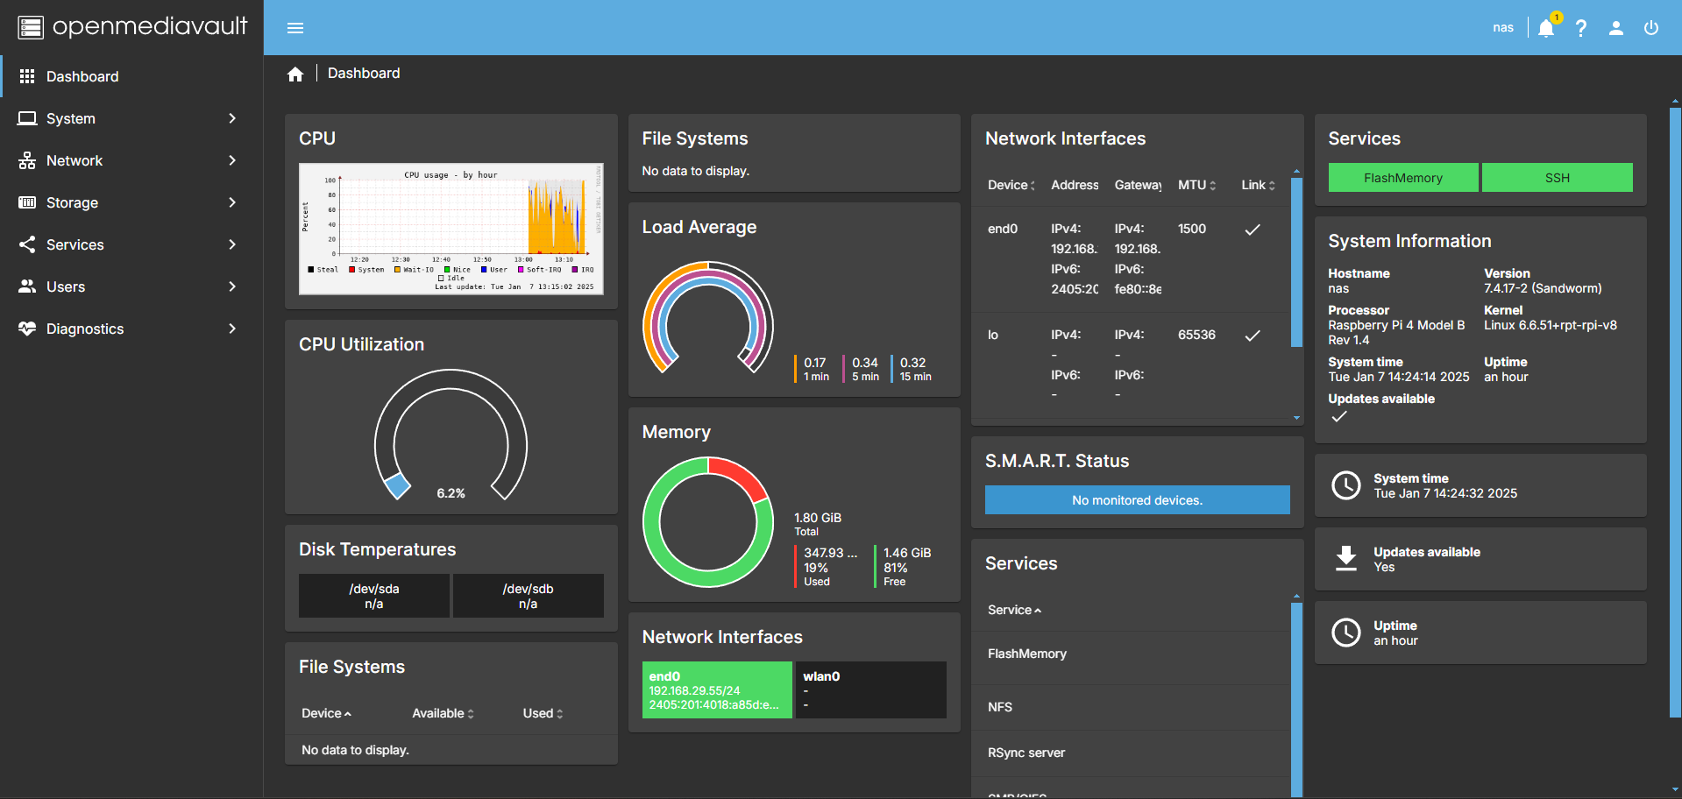Click the main page vertical scrollbar
The width and height of the screenshot is (1682, 799).
1675,412
